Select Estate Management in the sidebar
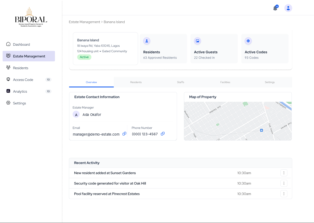The image size is (314, 223). pyautogui.click(x=29, y=56)
